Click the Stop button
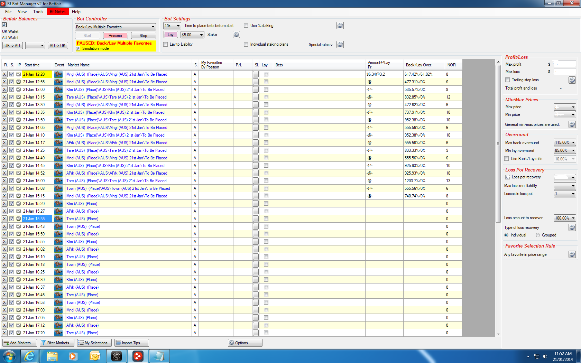This screenshot has width=581, height=363. pos(143,36)
